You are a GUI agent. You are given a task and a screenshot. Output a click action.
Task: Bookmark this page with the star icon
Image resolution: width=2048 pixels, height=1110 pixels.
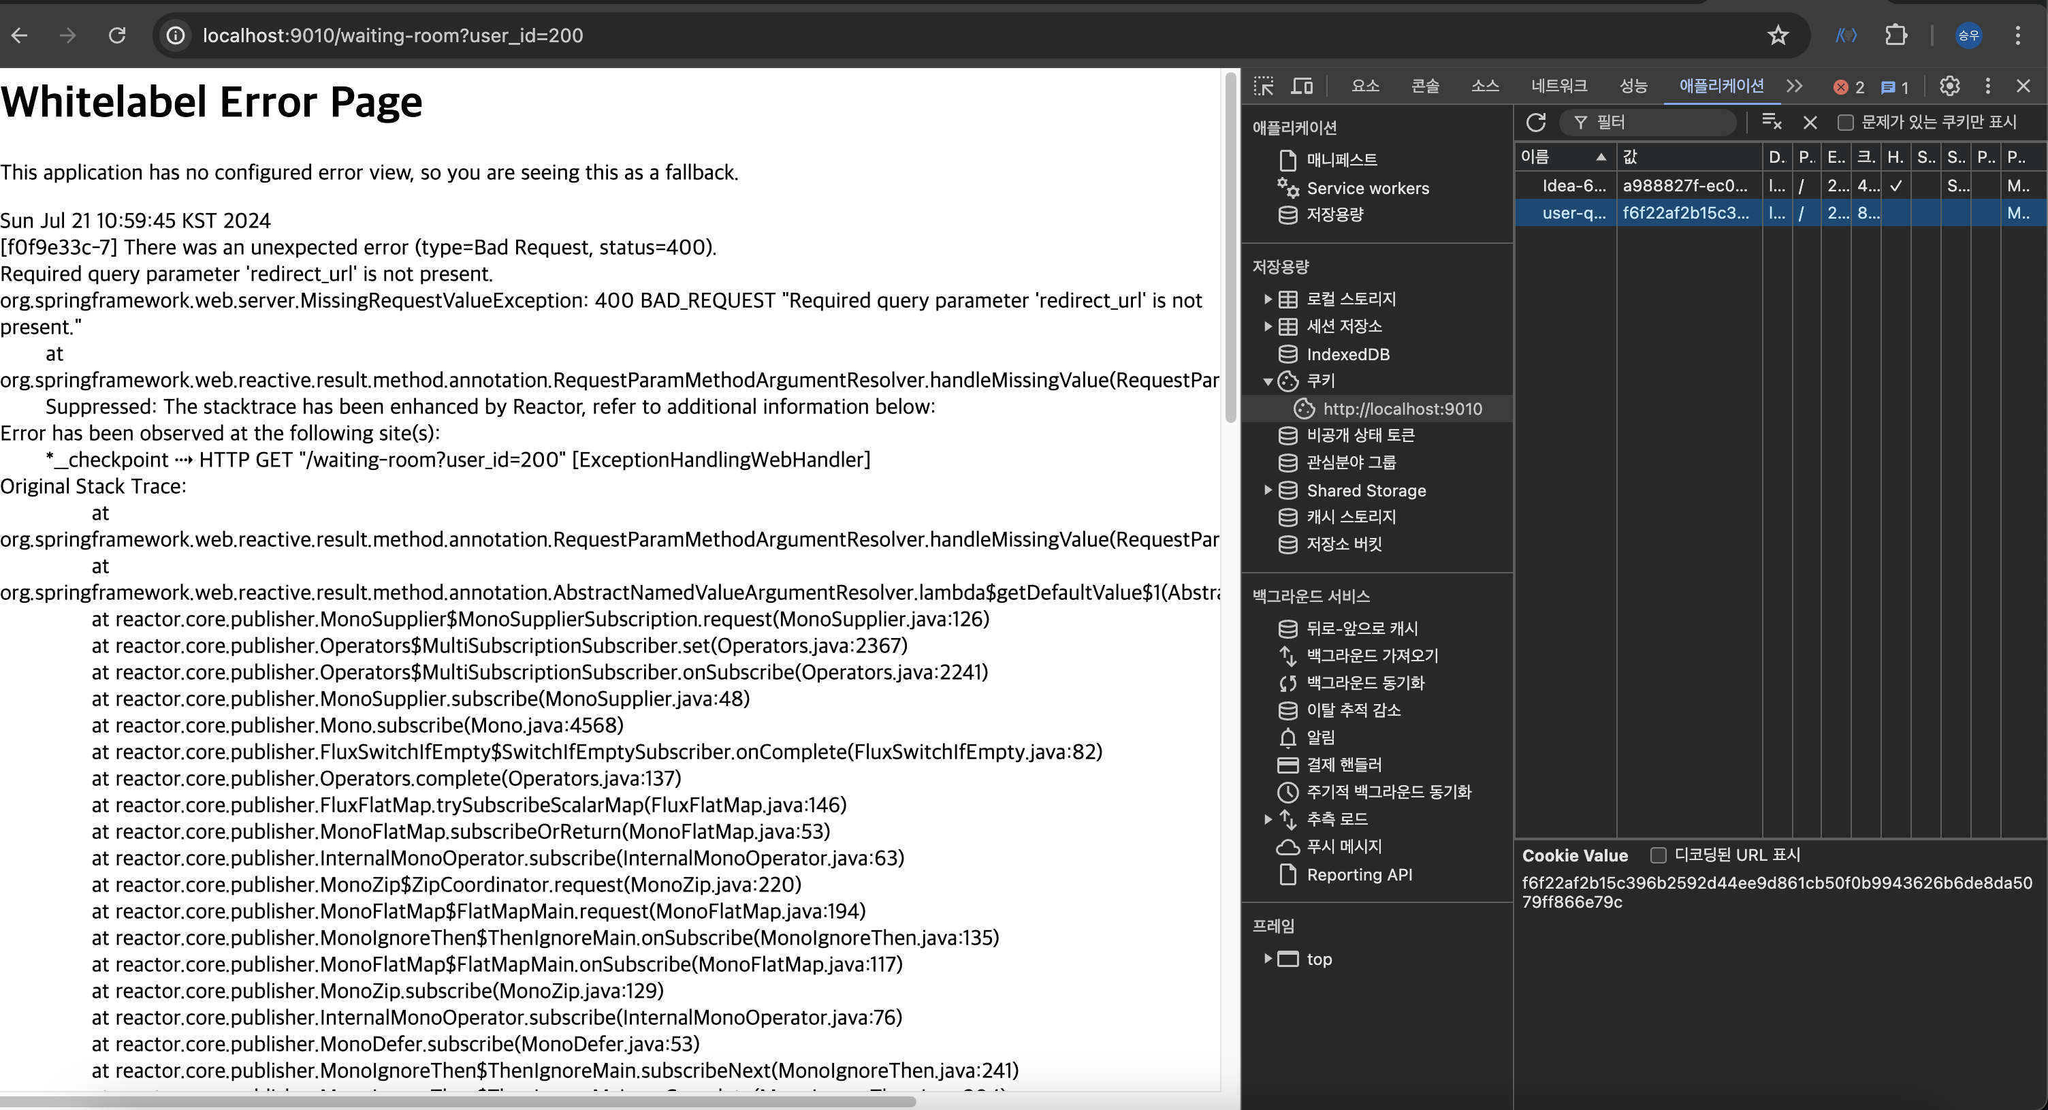pyautogui.click(x=1778, y=35)
